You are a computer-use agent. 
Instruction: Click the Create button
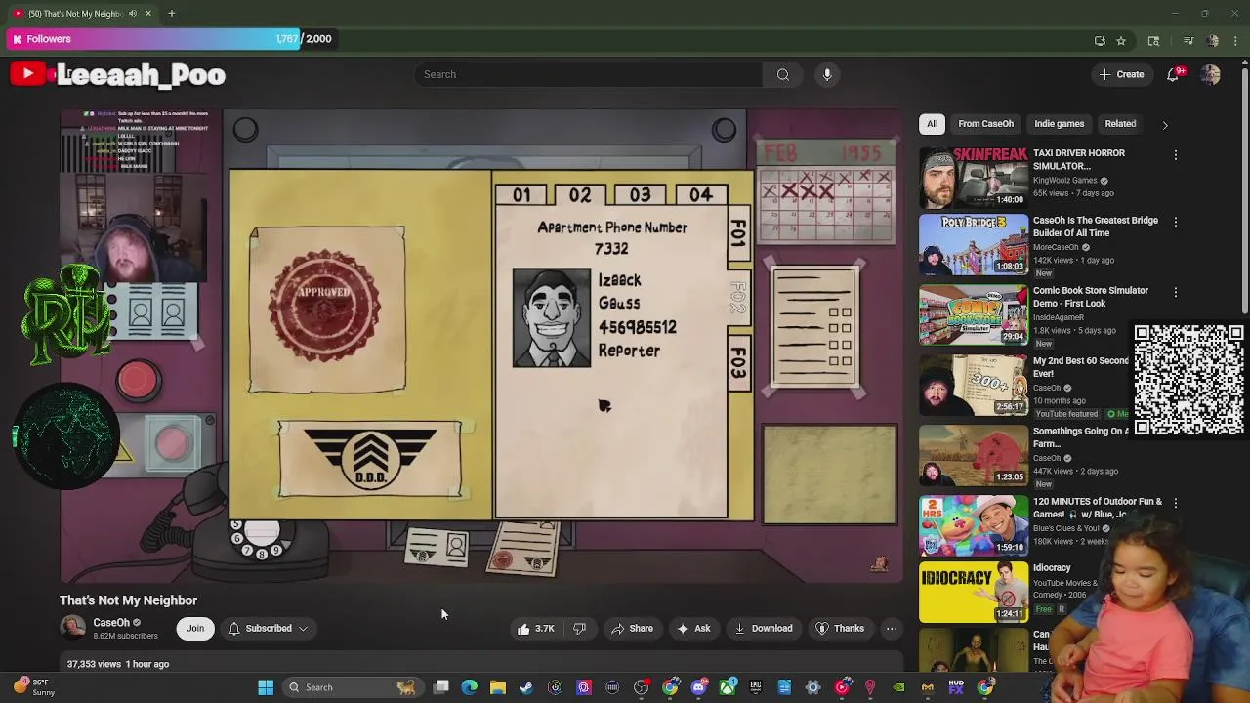(x=1121, y=74)
